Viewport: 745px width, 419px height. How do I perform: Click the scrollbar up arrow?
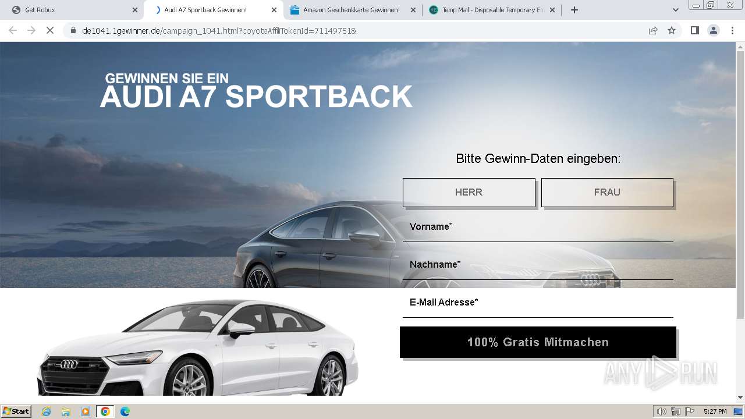click(740, 46)
